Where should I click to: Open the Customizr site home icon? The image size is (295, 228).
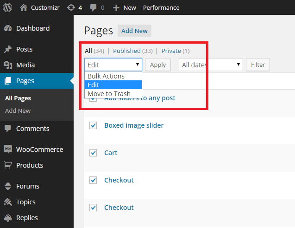pos(24,7)
